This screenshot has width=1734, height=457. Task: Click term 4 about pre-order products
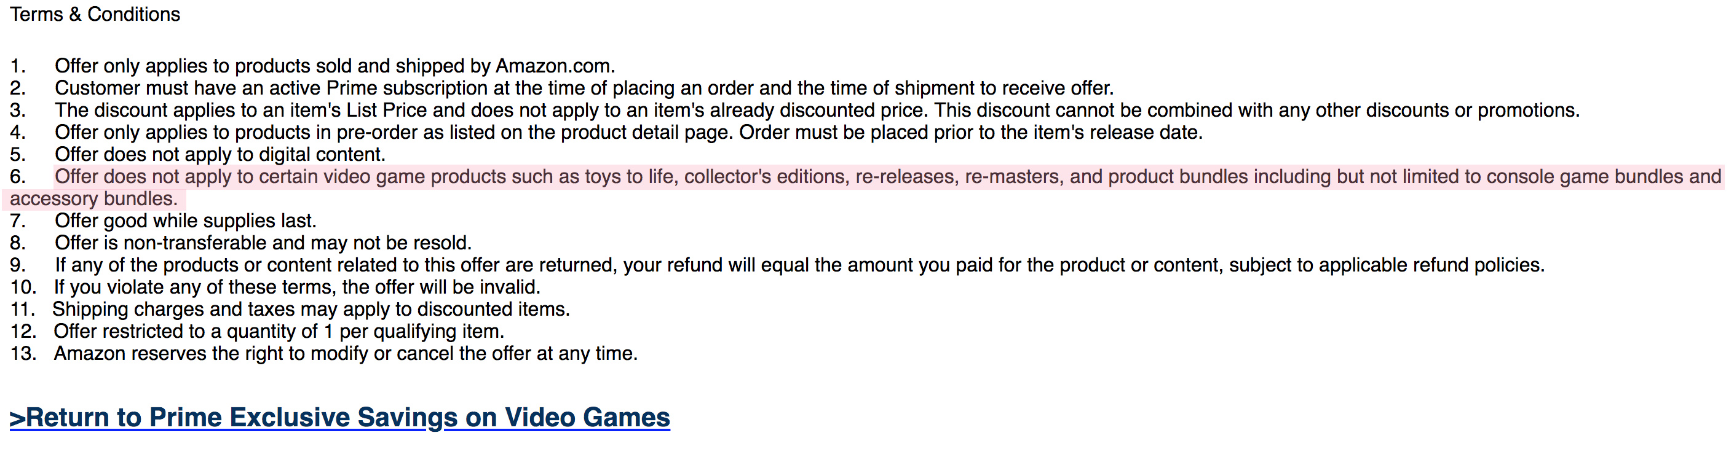point(628,133)
